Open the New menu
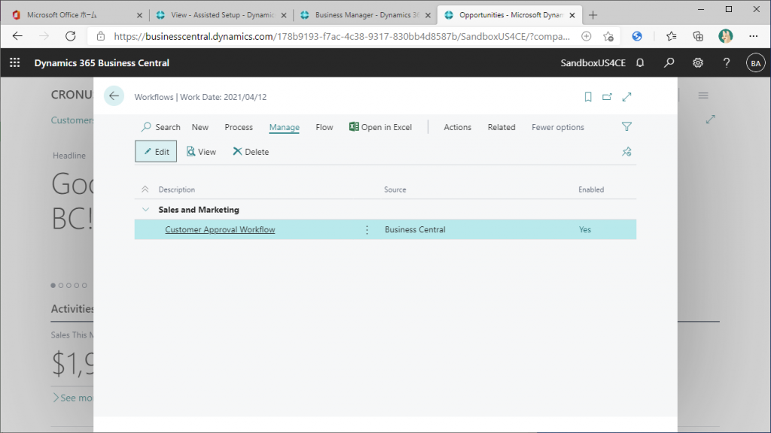The height and width of the screenshot is (433, 771). pos(200,127)
